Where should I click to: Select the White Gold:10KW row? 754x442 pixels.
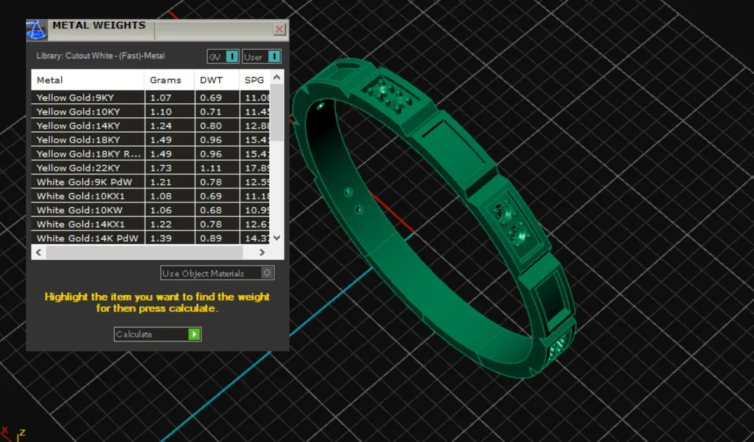[150, 210]
